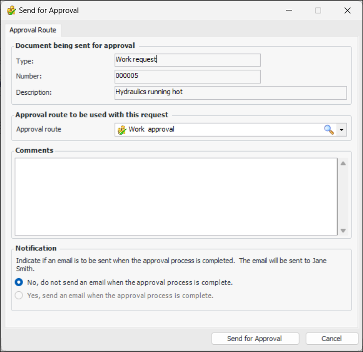Click the magnifier search icon in Approval route
The height and width of the screenshot is (352, 363).
coord(329,130)
